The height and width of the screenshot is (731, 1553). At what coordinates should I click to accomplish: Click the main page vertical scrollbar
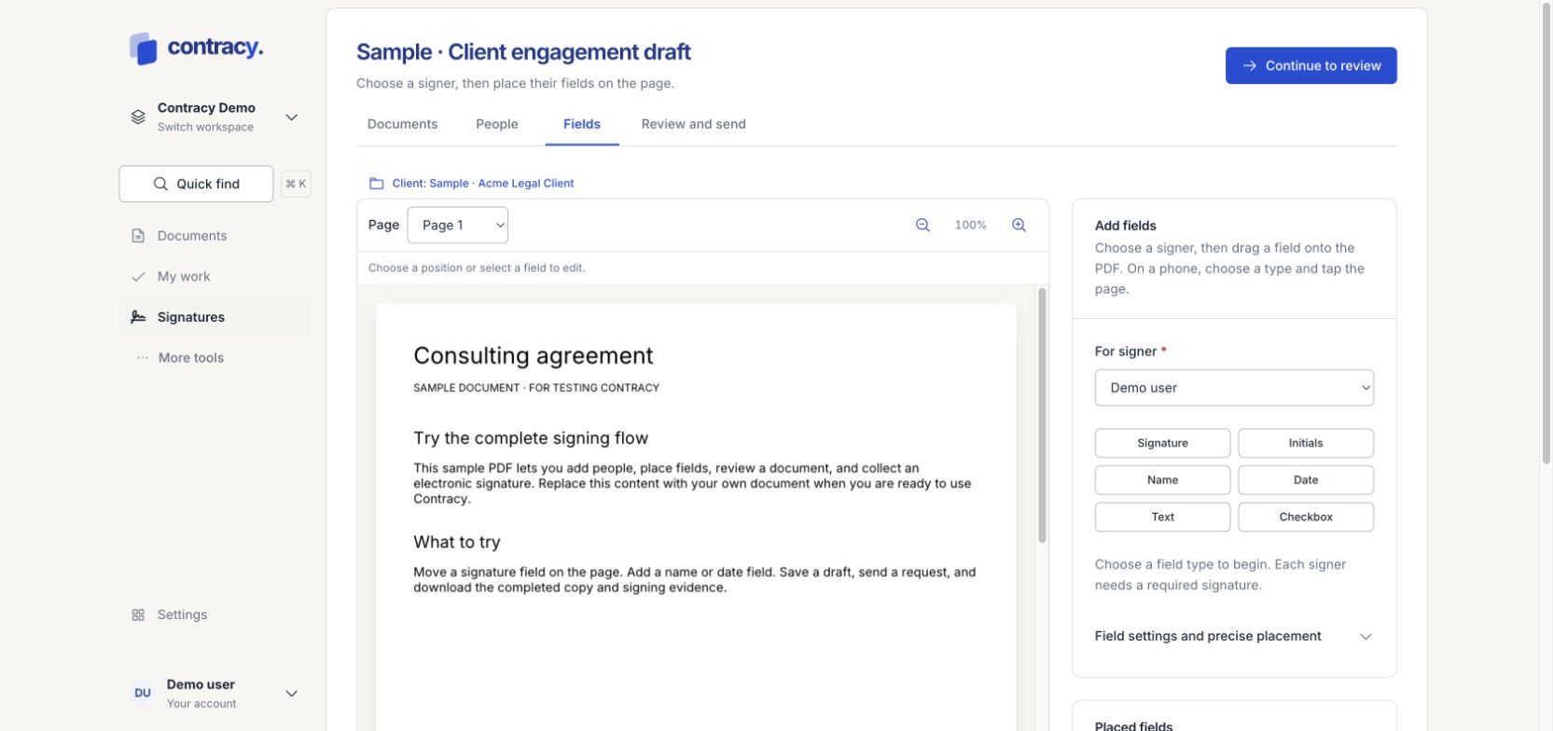tap(1546, 233)
